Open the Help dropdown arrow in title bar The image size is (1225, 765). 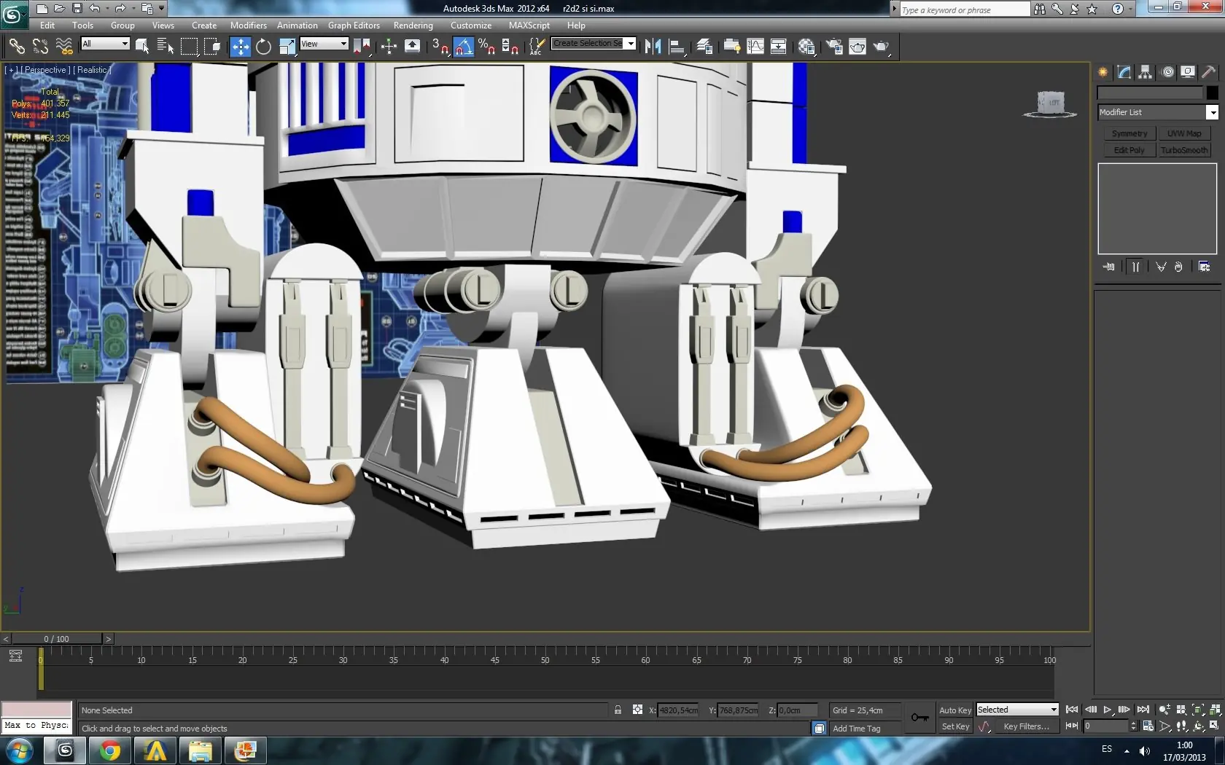[x=1131, y=9]
